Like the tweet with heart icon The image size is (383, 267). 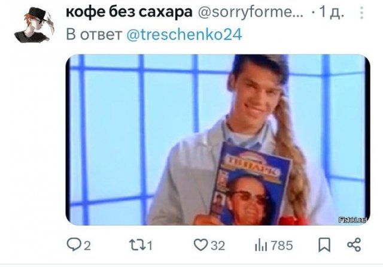pyautogui.click(x=200, y=245)
